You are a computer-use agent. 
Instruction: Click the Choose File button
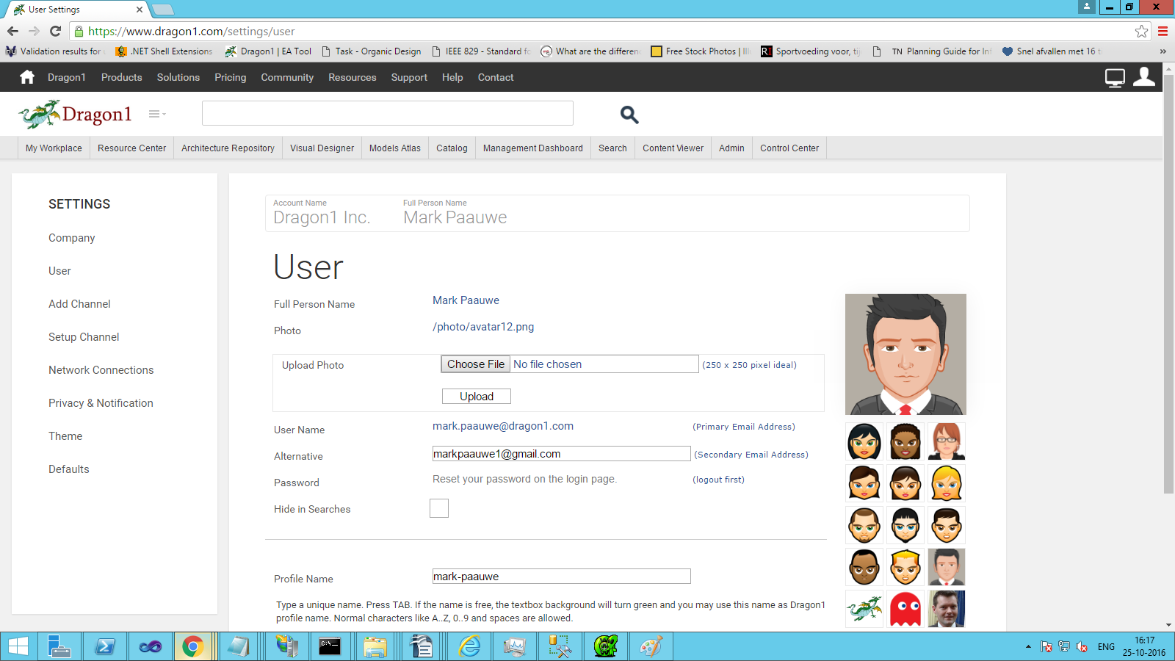(476, 364)
